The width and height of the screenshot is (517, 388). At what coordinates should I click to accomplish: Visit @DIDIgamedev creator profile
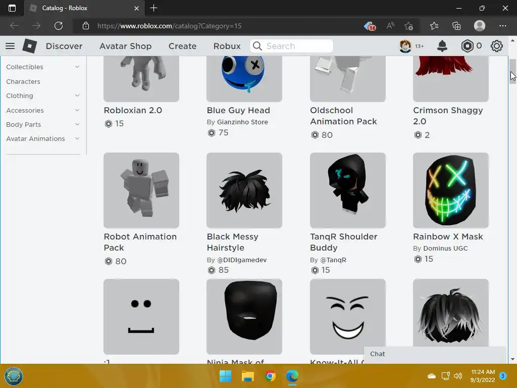[x=241, y=260]
